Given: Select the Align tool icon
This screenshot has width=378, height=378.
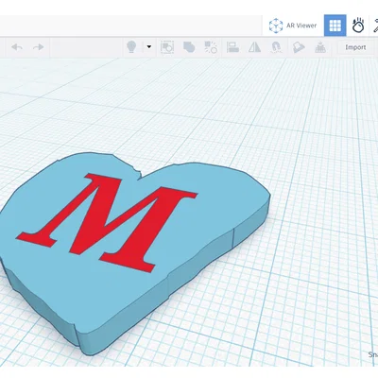Looking at the screenshot, I should tap(232, 47).
